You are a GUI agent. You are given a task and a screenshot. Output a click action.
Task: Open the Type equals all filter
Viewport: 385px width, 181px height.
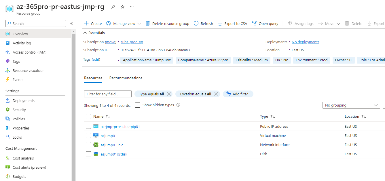coord(151,94)
